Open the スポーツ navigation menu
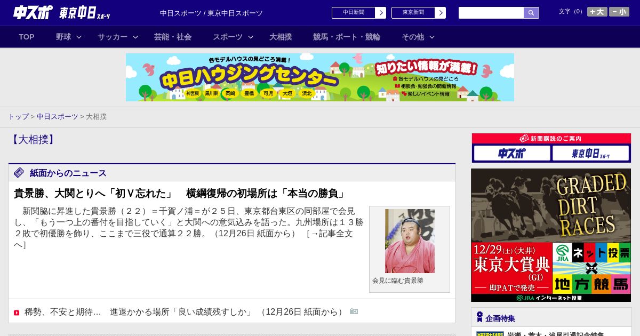The image size is (640, 336). click(x=228, y=37)
